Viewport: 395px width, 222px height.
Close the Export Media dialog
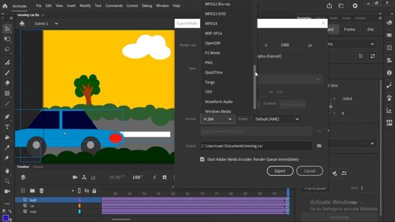[323, 23]
